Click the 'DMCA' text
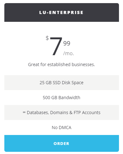The height and width of the screenshot is (154, 123). [65, 128]
